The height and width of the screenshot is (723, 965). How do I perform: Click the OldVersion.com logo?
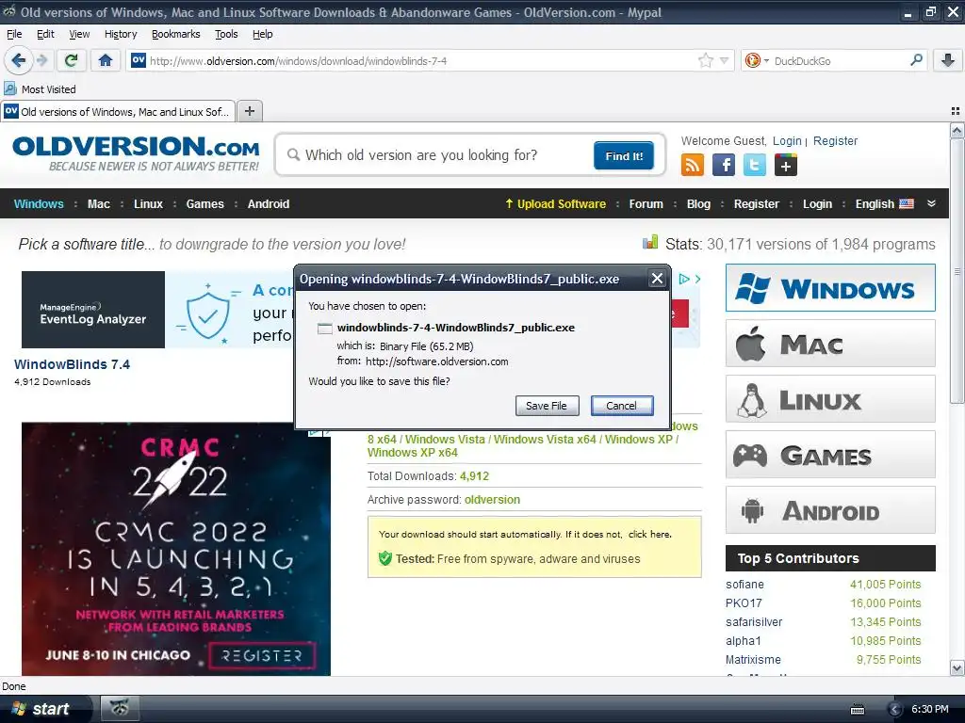pyautogui.click(x=136, y=153)
